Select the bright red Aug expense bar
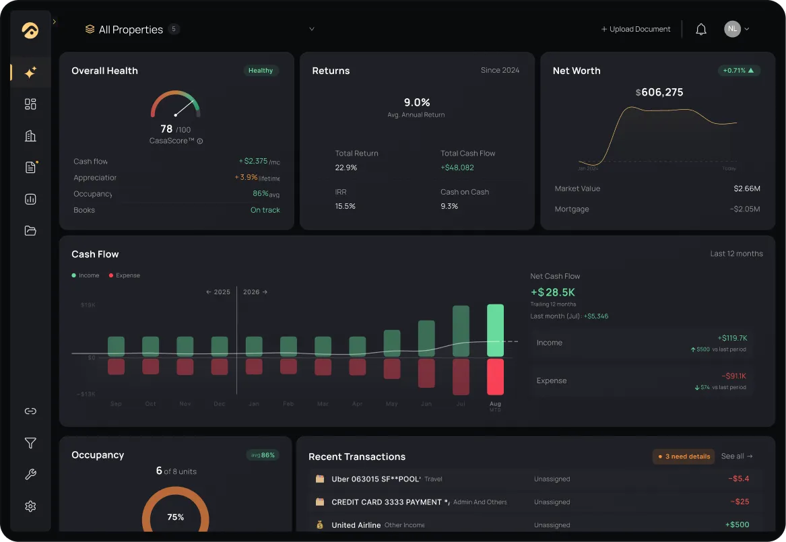 495,376
